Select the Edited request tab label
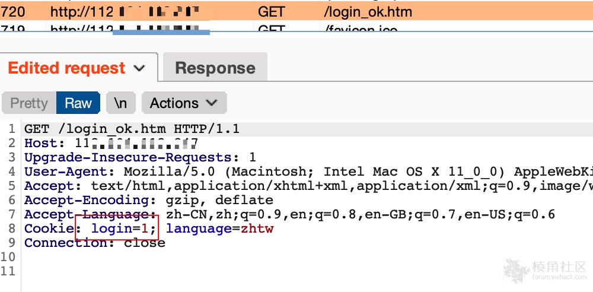Screen dimensions: 593x292 click(x=66, y=68)
